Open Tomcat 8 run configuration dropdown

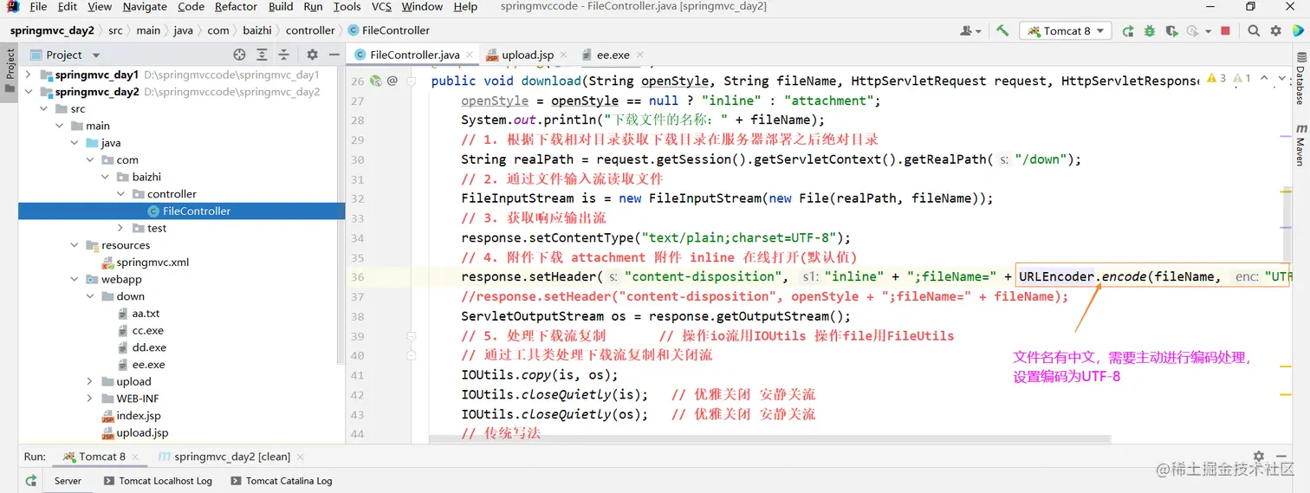[1067, 30]
